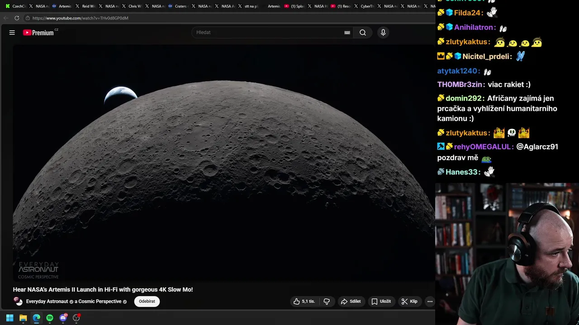Open the recording app taskbar icon
579x325 pixels.
76,318
